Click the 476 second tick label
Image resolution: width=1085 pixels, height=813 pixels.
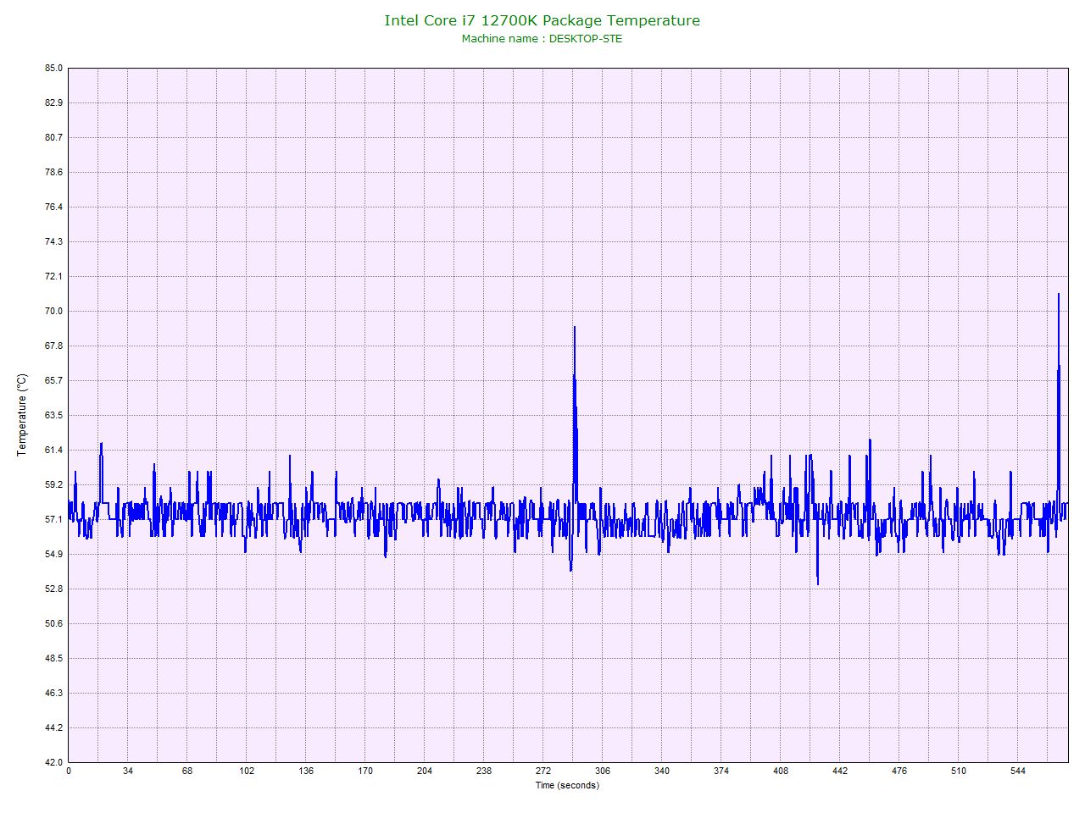(x=899, y=771)
